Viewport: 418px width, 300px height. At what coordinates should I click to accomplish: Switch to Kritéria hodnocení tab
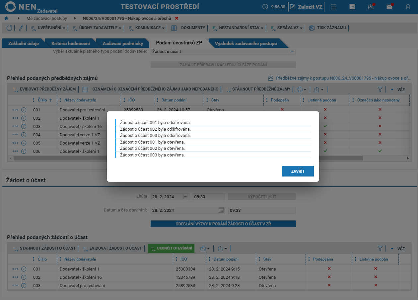[x=70, y=43]
